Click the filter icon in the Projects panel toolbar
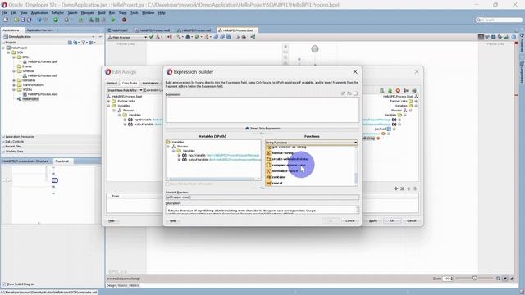Screen dimensions: 525x295 pyautogui.click(x=84, y=43)
